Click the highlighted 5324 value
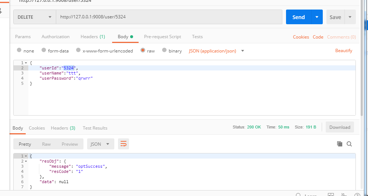 (69, 68)
